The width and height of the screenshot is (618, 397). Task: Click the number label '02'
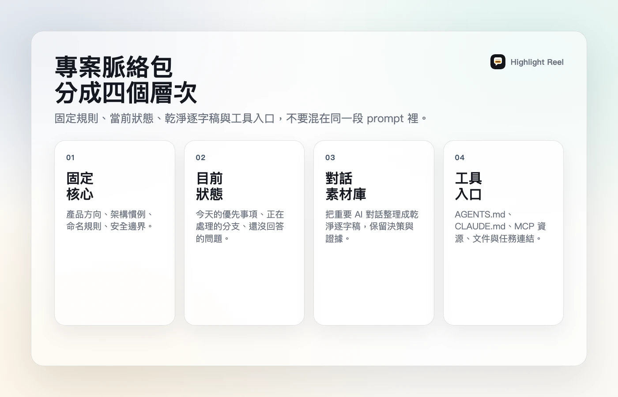[x=200, y=157]
